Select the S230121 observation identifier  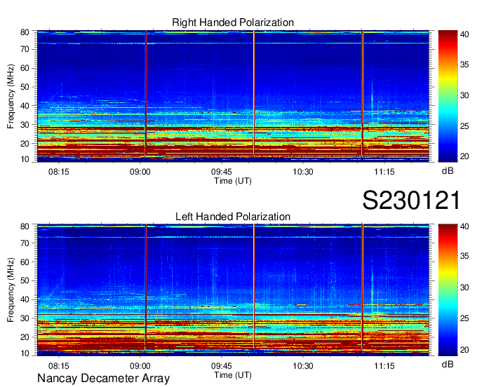[x=411, y=201]
